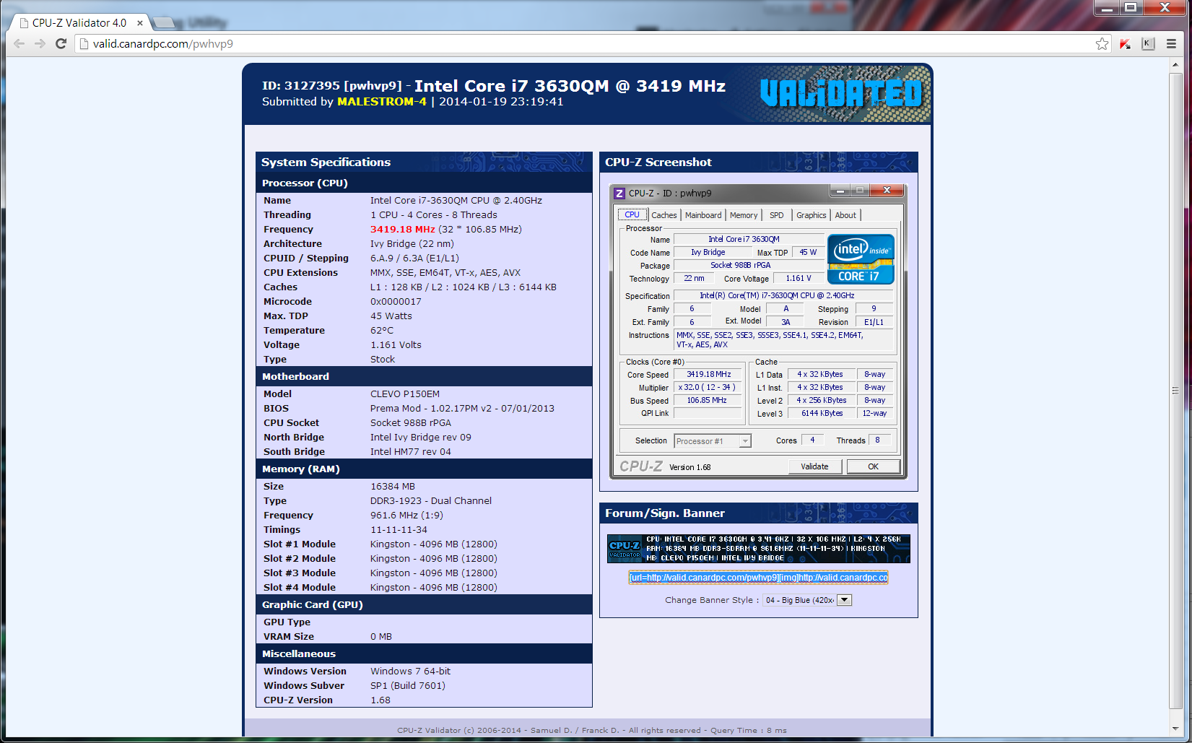Viewport: 1192px width, 743px height.
Task: Click the Microcode 0x0000017 value
Action: click(x=396, y=301)
